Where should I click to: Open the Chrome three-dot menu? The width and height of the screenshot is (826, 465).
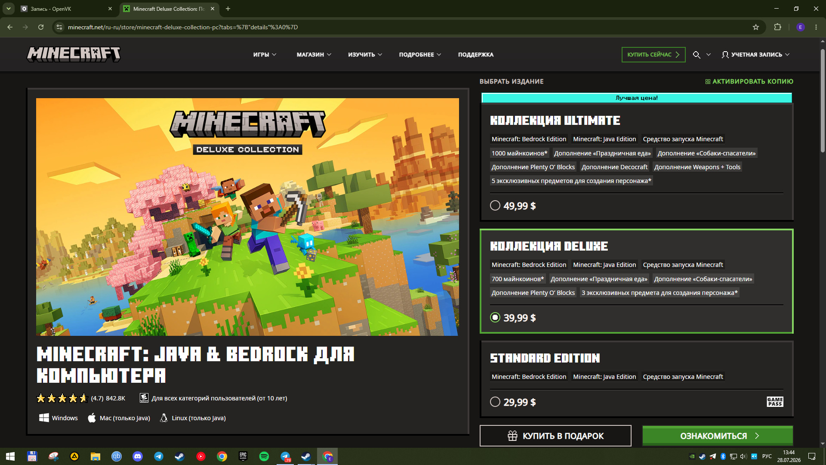816,27
